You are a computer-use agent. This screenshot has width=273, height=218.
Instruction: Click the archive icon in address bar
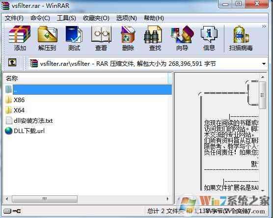[x=34, y=63]
